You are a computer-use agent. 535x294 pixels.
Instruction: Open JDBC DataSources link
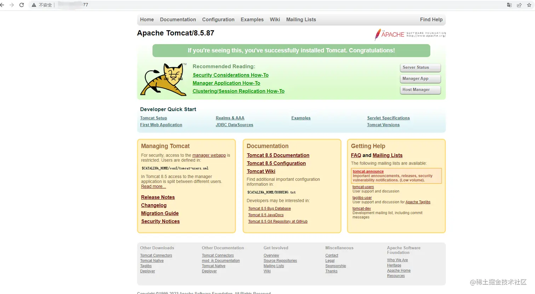click(x=235, y=125)
